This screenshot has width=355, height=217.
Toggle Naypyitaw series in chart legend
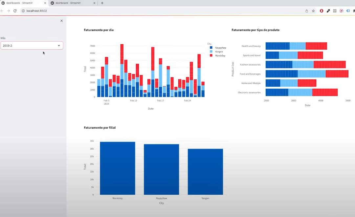pyautogui.click(x=218, y=48)
